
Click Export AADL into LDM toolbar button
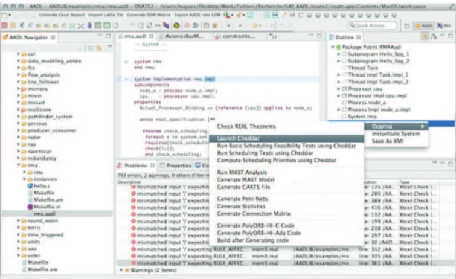197,15
